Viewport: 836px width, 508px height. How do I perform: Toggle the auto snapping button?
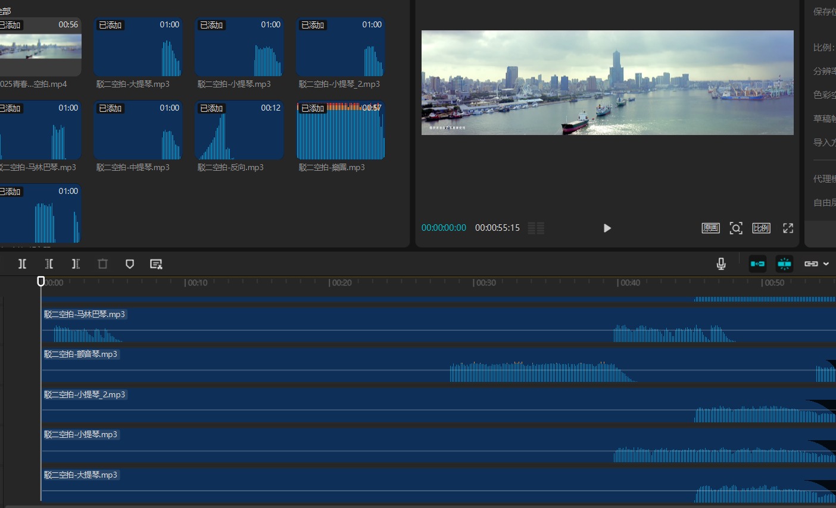coord(784,264)
